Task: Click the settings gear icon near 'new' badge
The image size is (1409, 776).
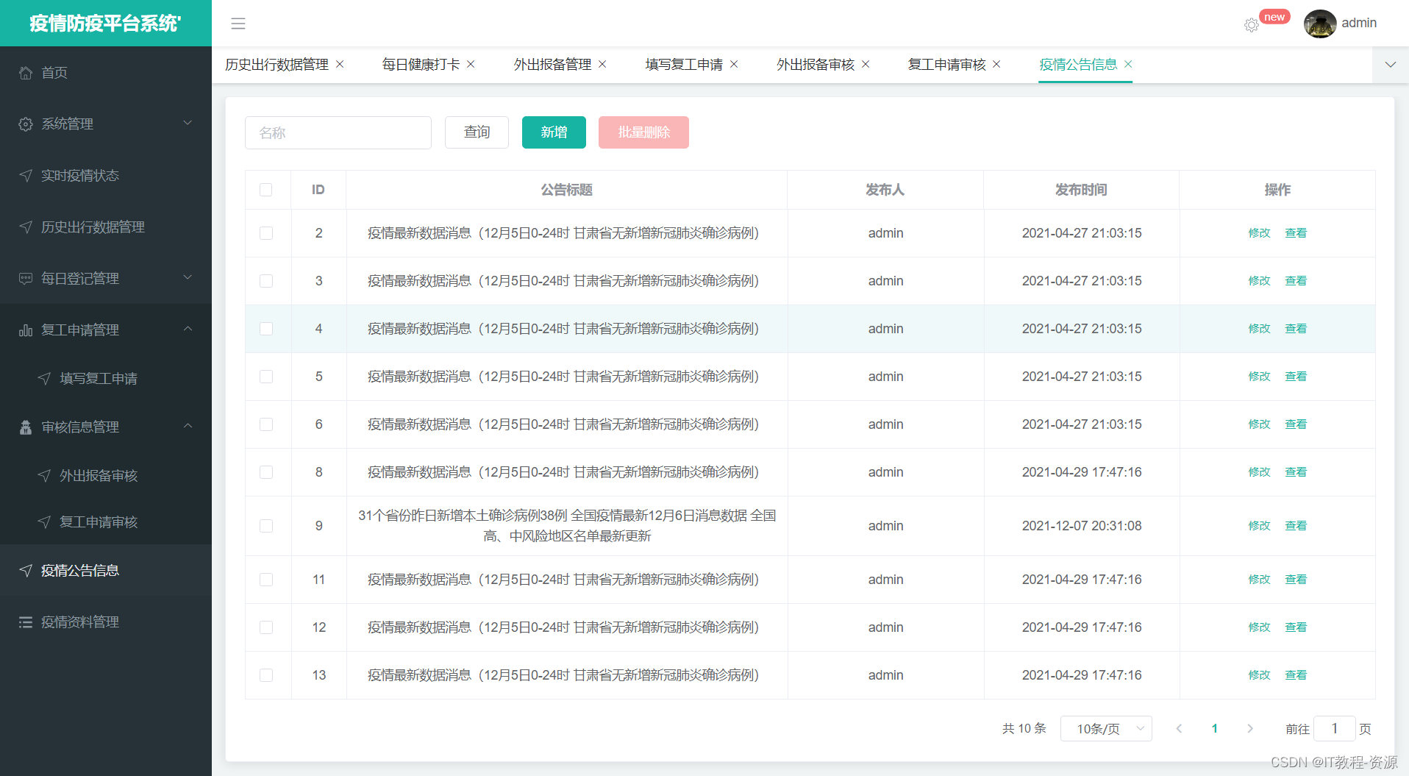Action: pos(1252,24)
